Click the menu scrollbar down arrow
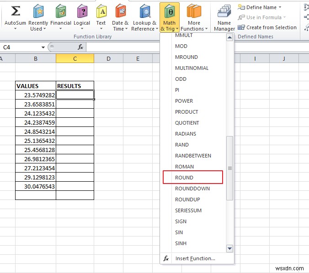The height and width of the screenshot is (273, 309). click(x=229, y=248)
